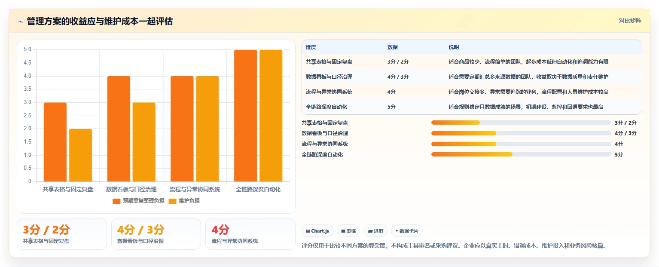Click the 对比矩阵 label in header
The height and width of the screenshot is (267, 659).
click(x=630, y=21)
